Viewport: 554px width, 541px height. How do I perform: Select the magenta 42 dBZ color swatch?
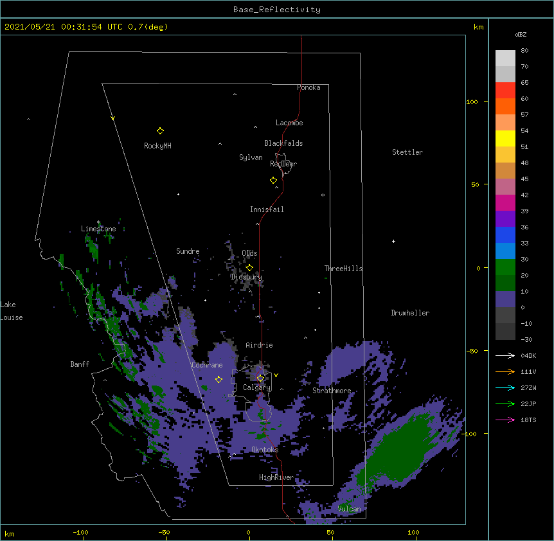click(505, 202)
